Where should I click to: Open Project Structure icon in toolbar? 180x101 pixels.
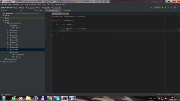175,8
